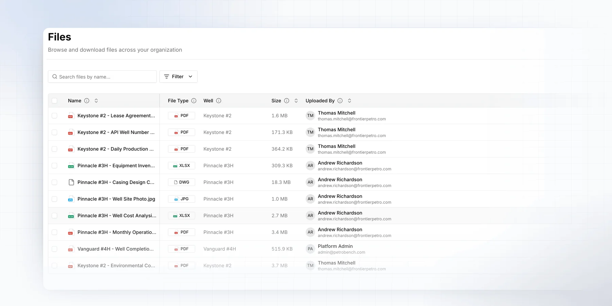
Task: Click the magnifier icon in the search box
Action: [55, 77]
